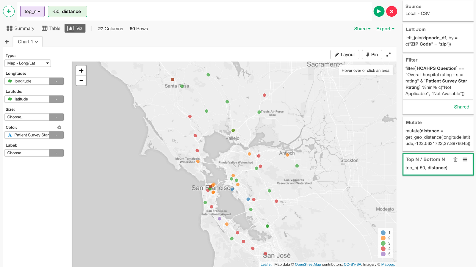This screenshot has height=267, width=476.
Task: Change the Patient Survey Star color column
Action: 27,135
